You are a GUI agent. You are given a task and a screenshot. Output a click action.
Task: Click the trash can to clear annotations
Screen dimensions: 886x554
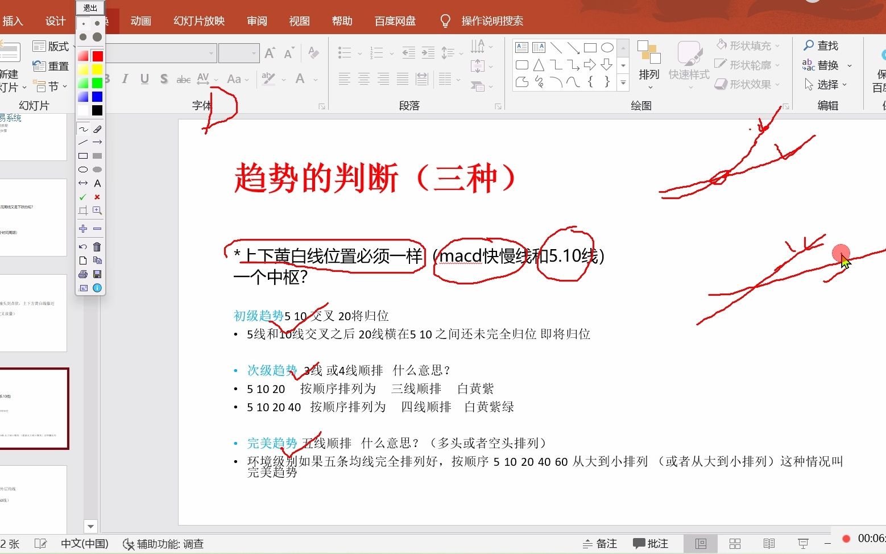pos(97,247)
